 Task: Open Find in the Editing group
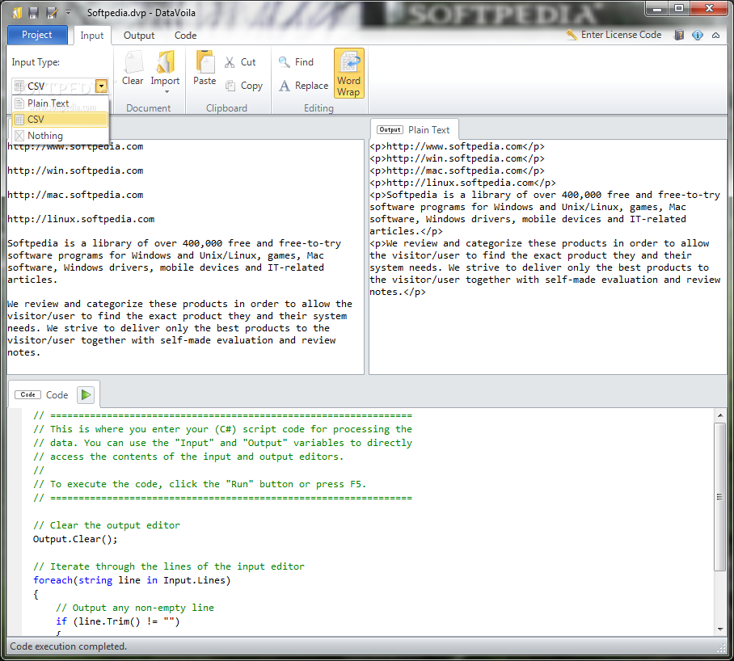(x=297, y=62)
